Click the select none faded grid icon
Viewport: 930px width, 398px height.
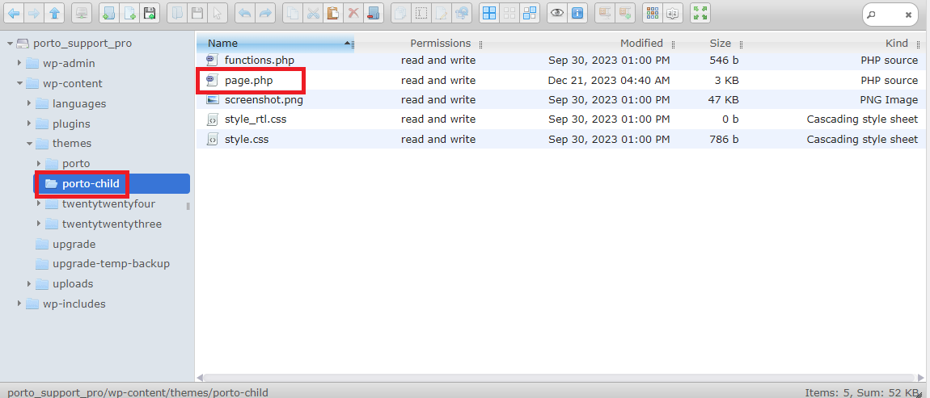[x=509, y=13]
